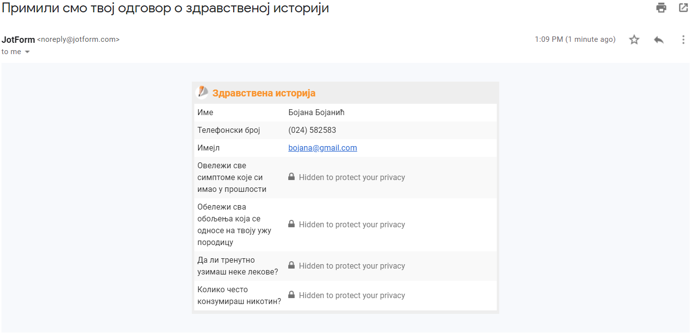The width and height of the screenshot is (695, 336).
Task: Click lock icon for family illnesses row
Action: (291, 224)
